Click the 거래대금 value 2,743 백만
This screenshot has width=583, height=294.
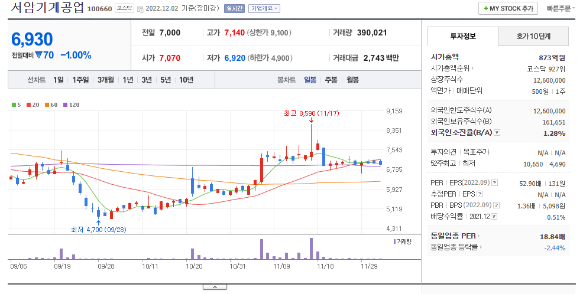pyautogui.click(x=381, y=58)
